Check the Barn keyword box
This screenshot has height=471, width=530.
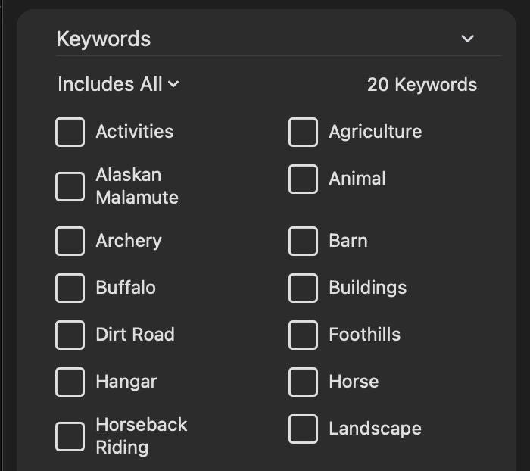[303, 241]
